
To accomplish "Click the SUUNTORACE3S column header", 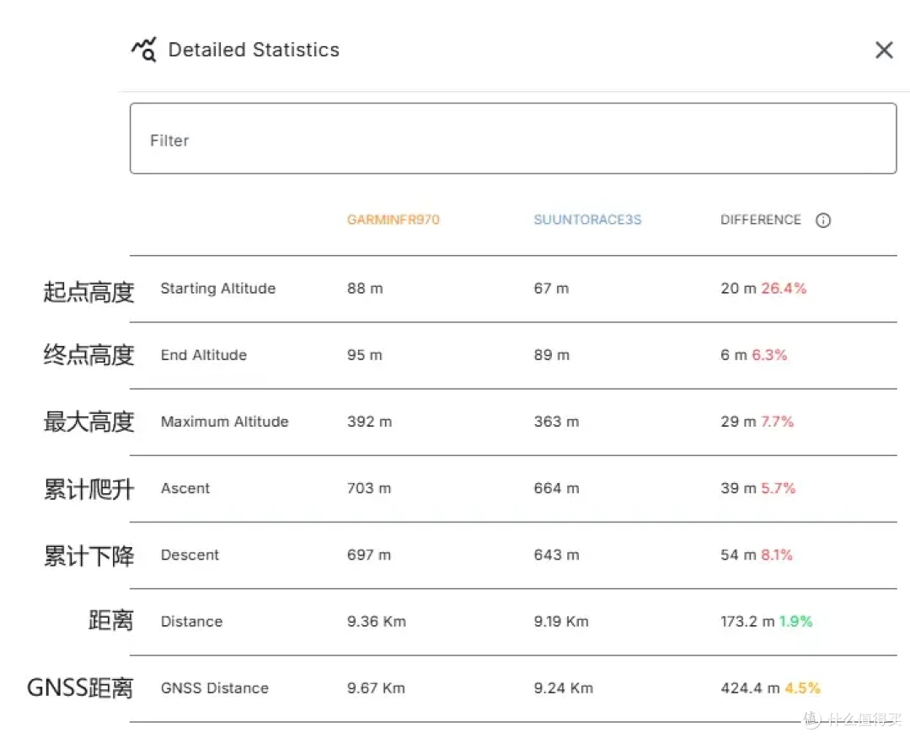I will coord(587,220).
